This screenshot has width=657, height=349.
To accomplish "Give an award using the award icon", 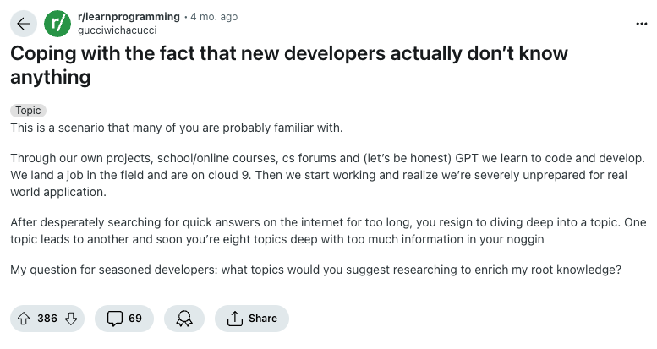I will click(x=183, y=319).
